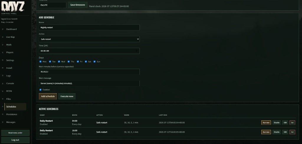Uncheck the Mon day checkbox
302x144 pixels.
[40, 61]
